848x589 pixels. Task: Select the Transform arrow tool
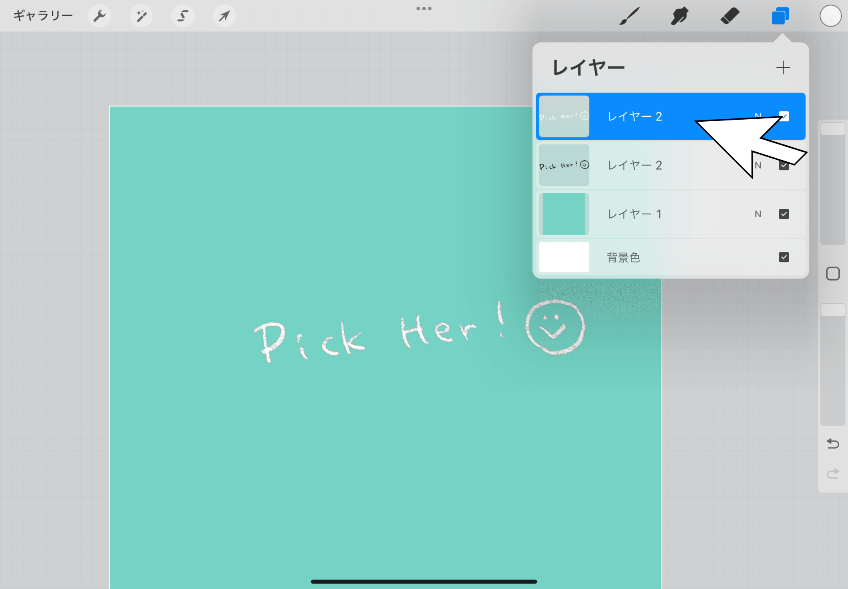(224, 16)
